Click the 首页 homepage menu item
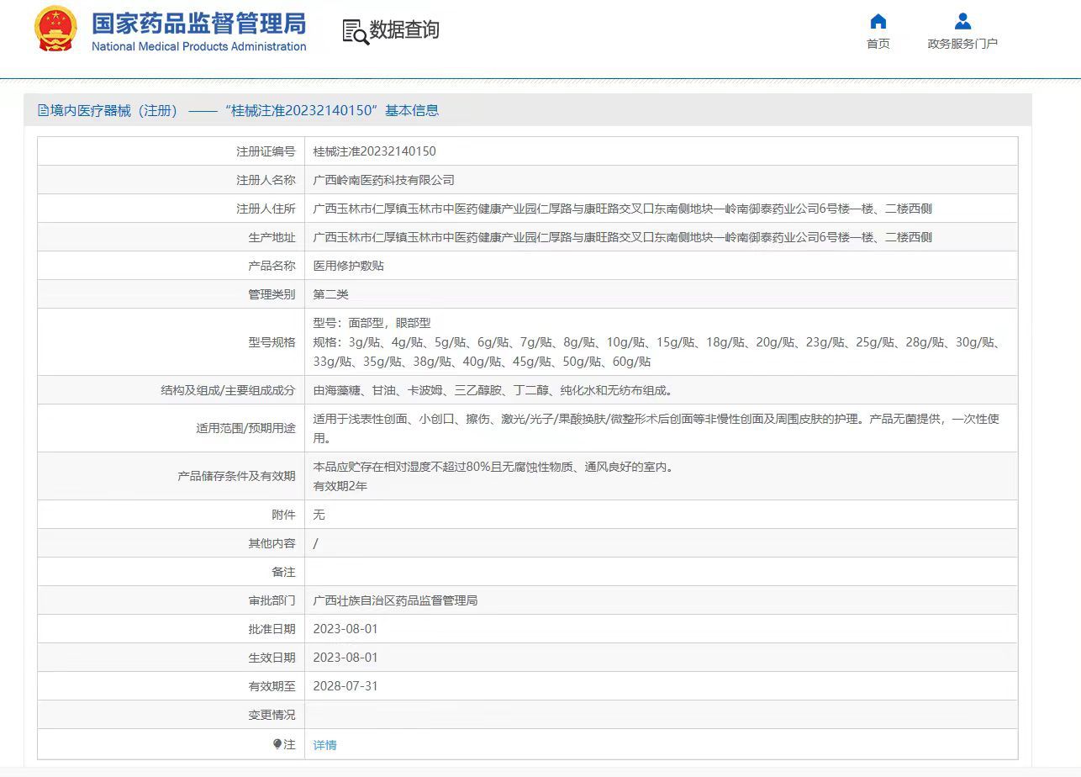The width and height of the screenshot is (1081, 777). click(878, 44)
